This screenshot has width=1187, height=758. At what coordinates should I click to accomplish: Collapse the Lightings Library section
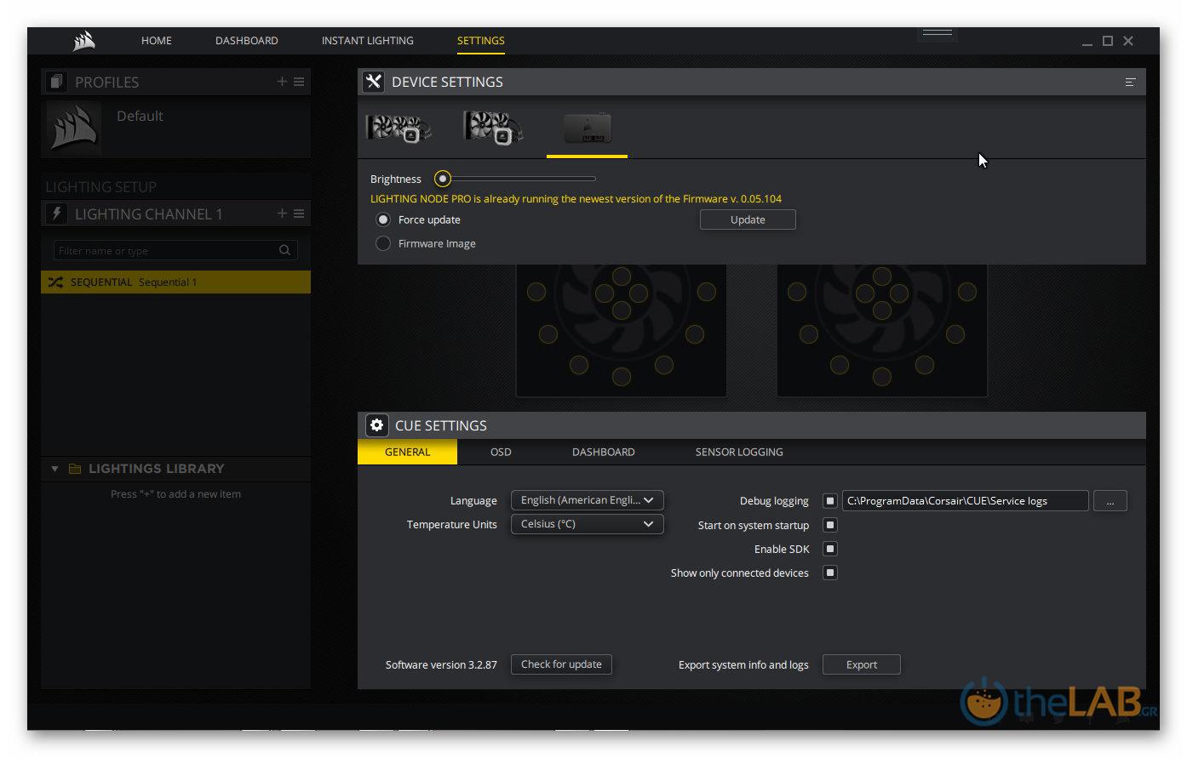[x=54, y=469]
